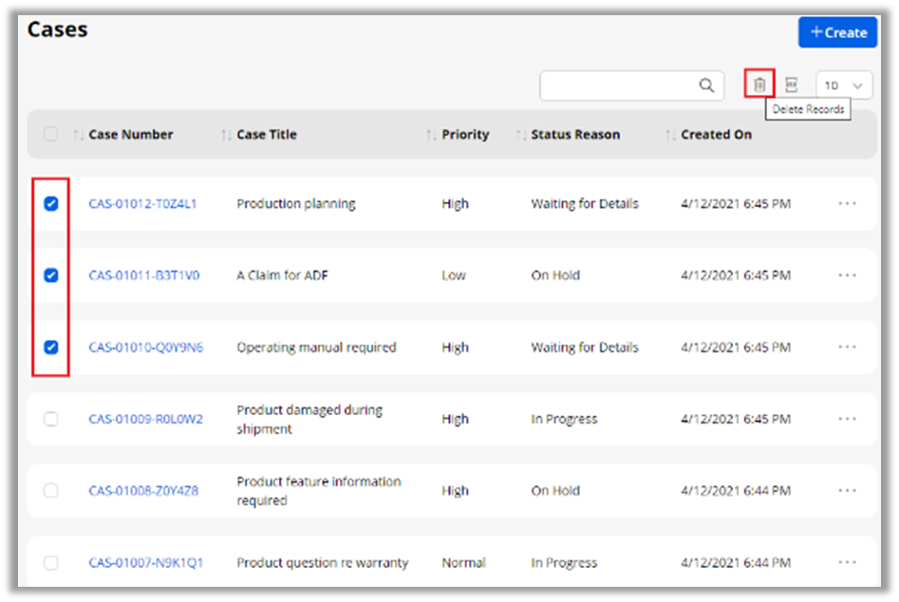Open the ellipsis menu for CAS-01009-R0L0W2
The image size is (899, 602).
tap(847, 419)
